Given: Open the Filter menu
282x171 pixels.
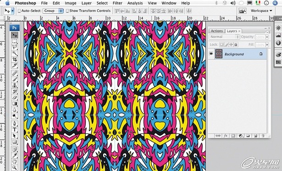Looking at the screenshot, I should 117,3.
